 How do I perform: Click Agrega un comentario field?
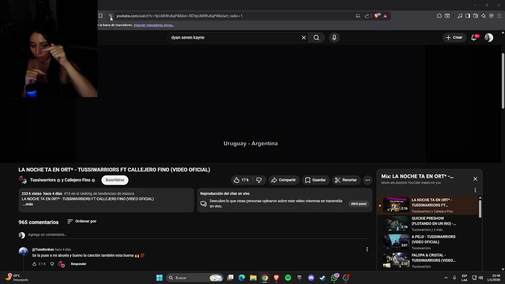(x=197, y=235)
